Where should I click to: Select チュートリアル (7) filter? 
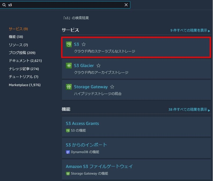pos(23,77)
